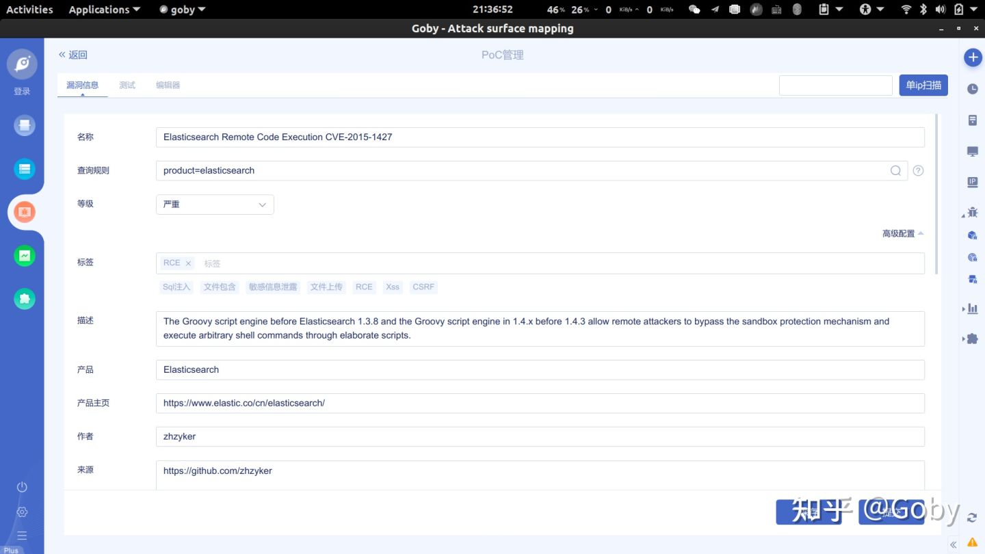Click the 单ip扫描 button

[x=923, y=85]
